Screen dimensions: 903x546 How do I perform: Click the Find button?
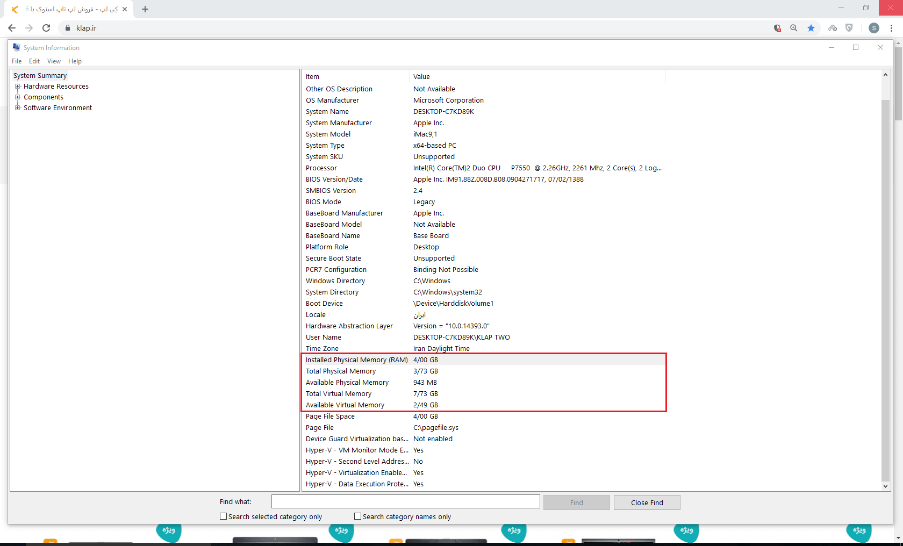[577, 502]
